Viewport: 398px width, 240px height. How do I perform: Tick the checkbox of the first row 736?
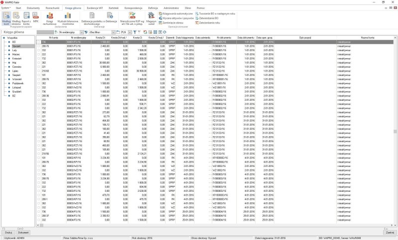[x=38, y=42]
